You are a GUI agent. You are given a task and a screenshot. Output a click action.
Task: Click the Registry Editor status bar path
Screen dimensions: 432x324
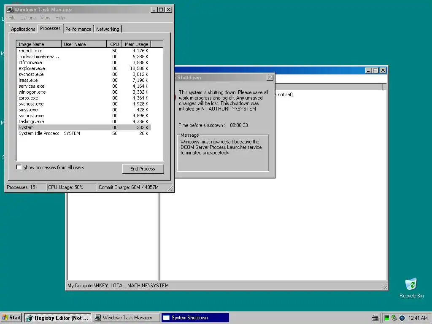(x=118, y=286)
